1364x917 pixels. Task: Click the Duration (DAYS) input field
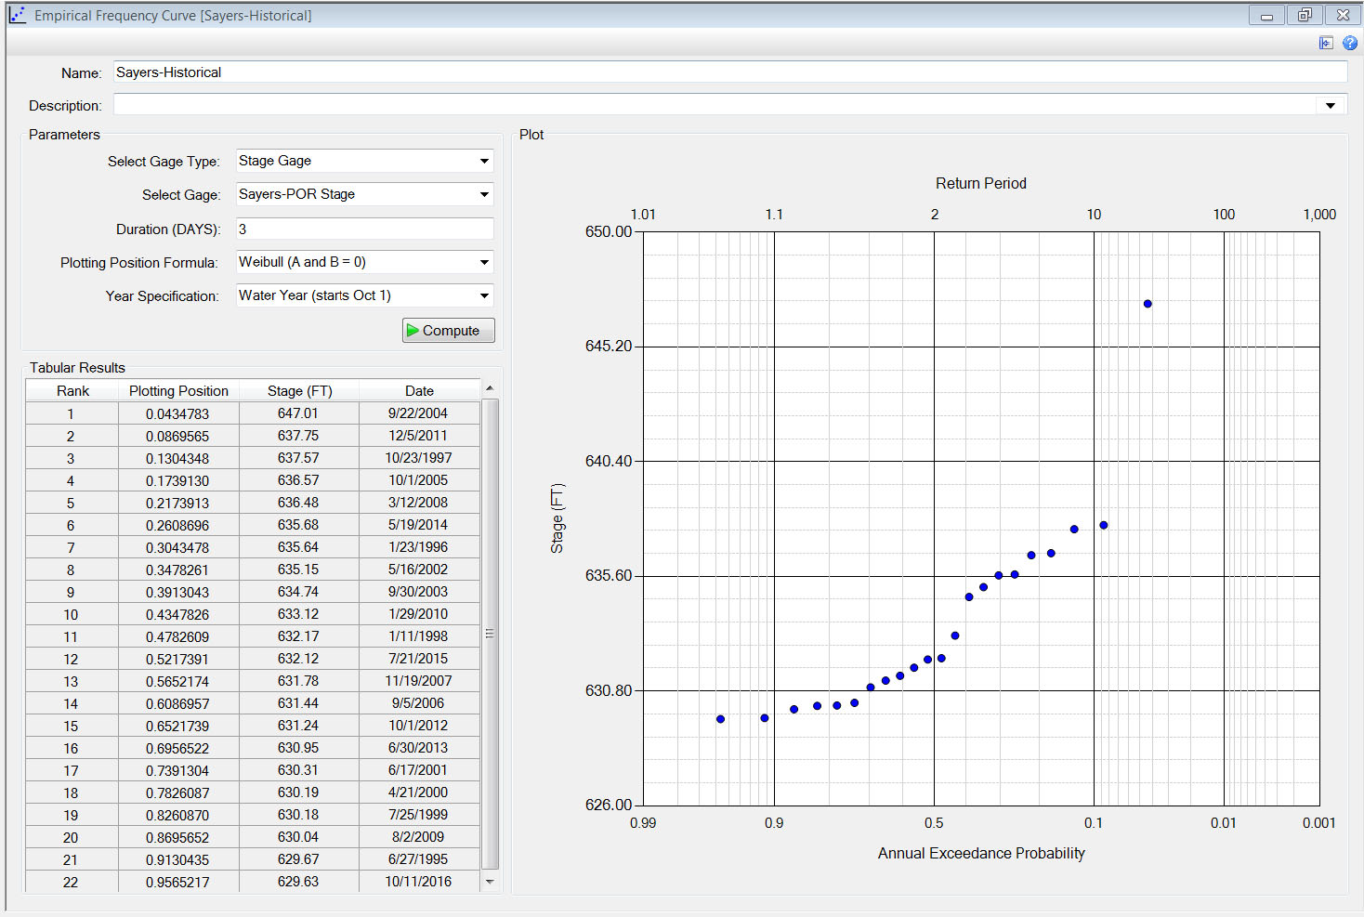point(362,229)
